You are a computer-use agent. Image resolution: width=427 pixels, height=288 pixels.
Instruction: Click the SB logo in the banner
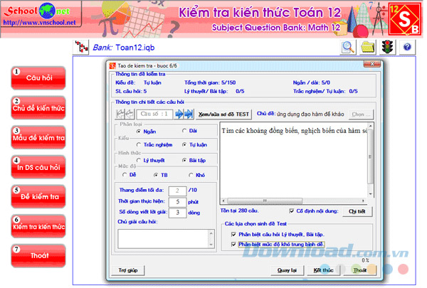tap(405, 19)
